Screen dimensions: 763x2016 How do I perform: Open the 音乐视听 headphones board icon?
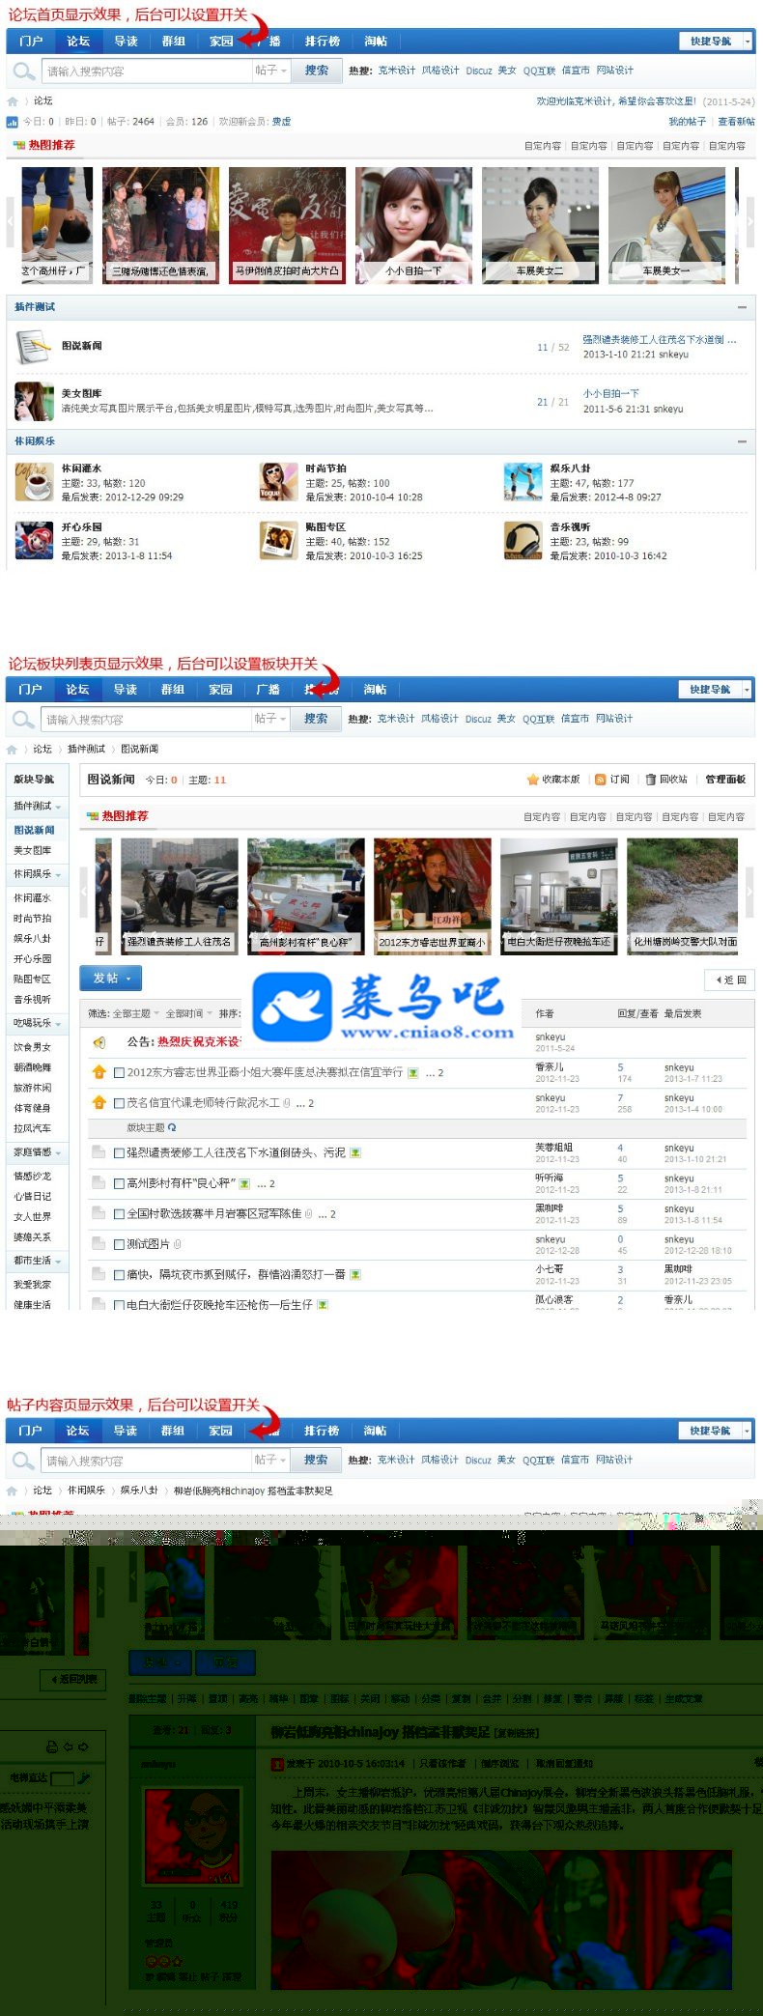(x=523, y=541)
